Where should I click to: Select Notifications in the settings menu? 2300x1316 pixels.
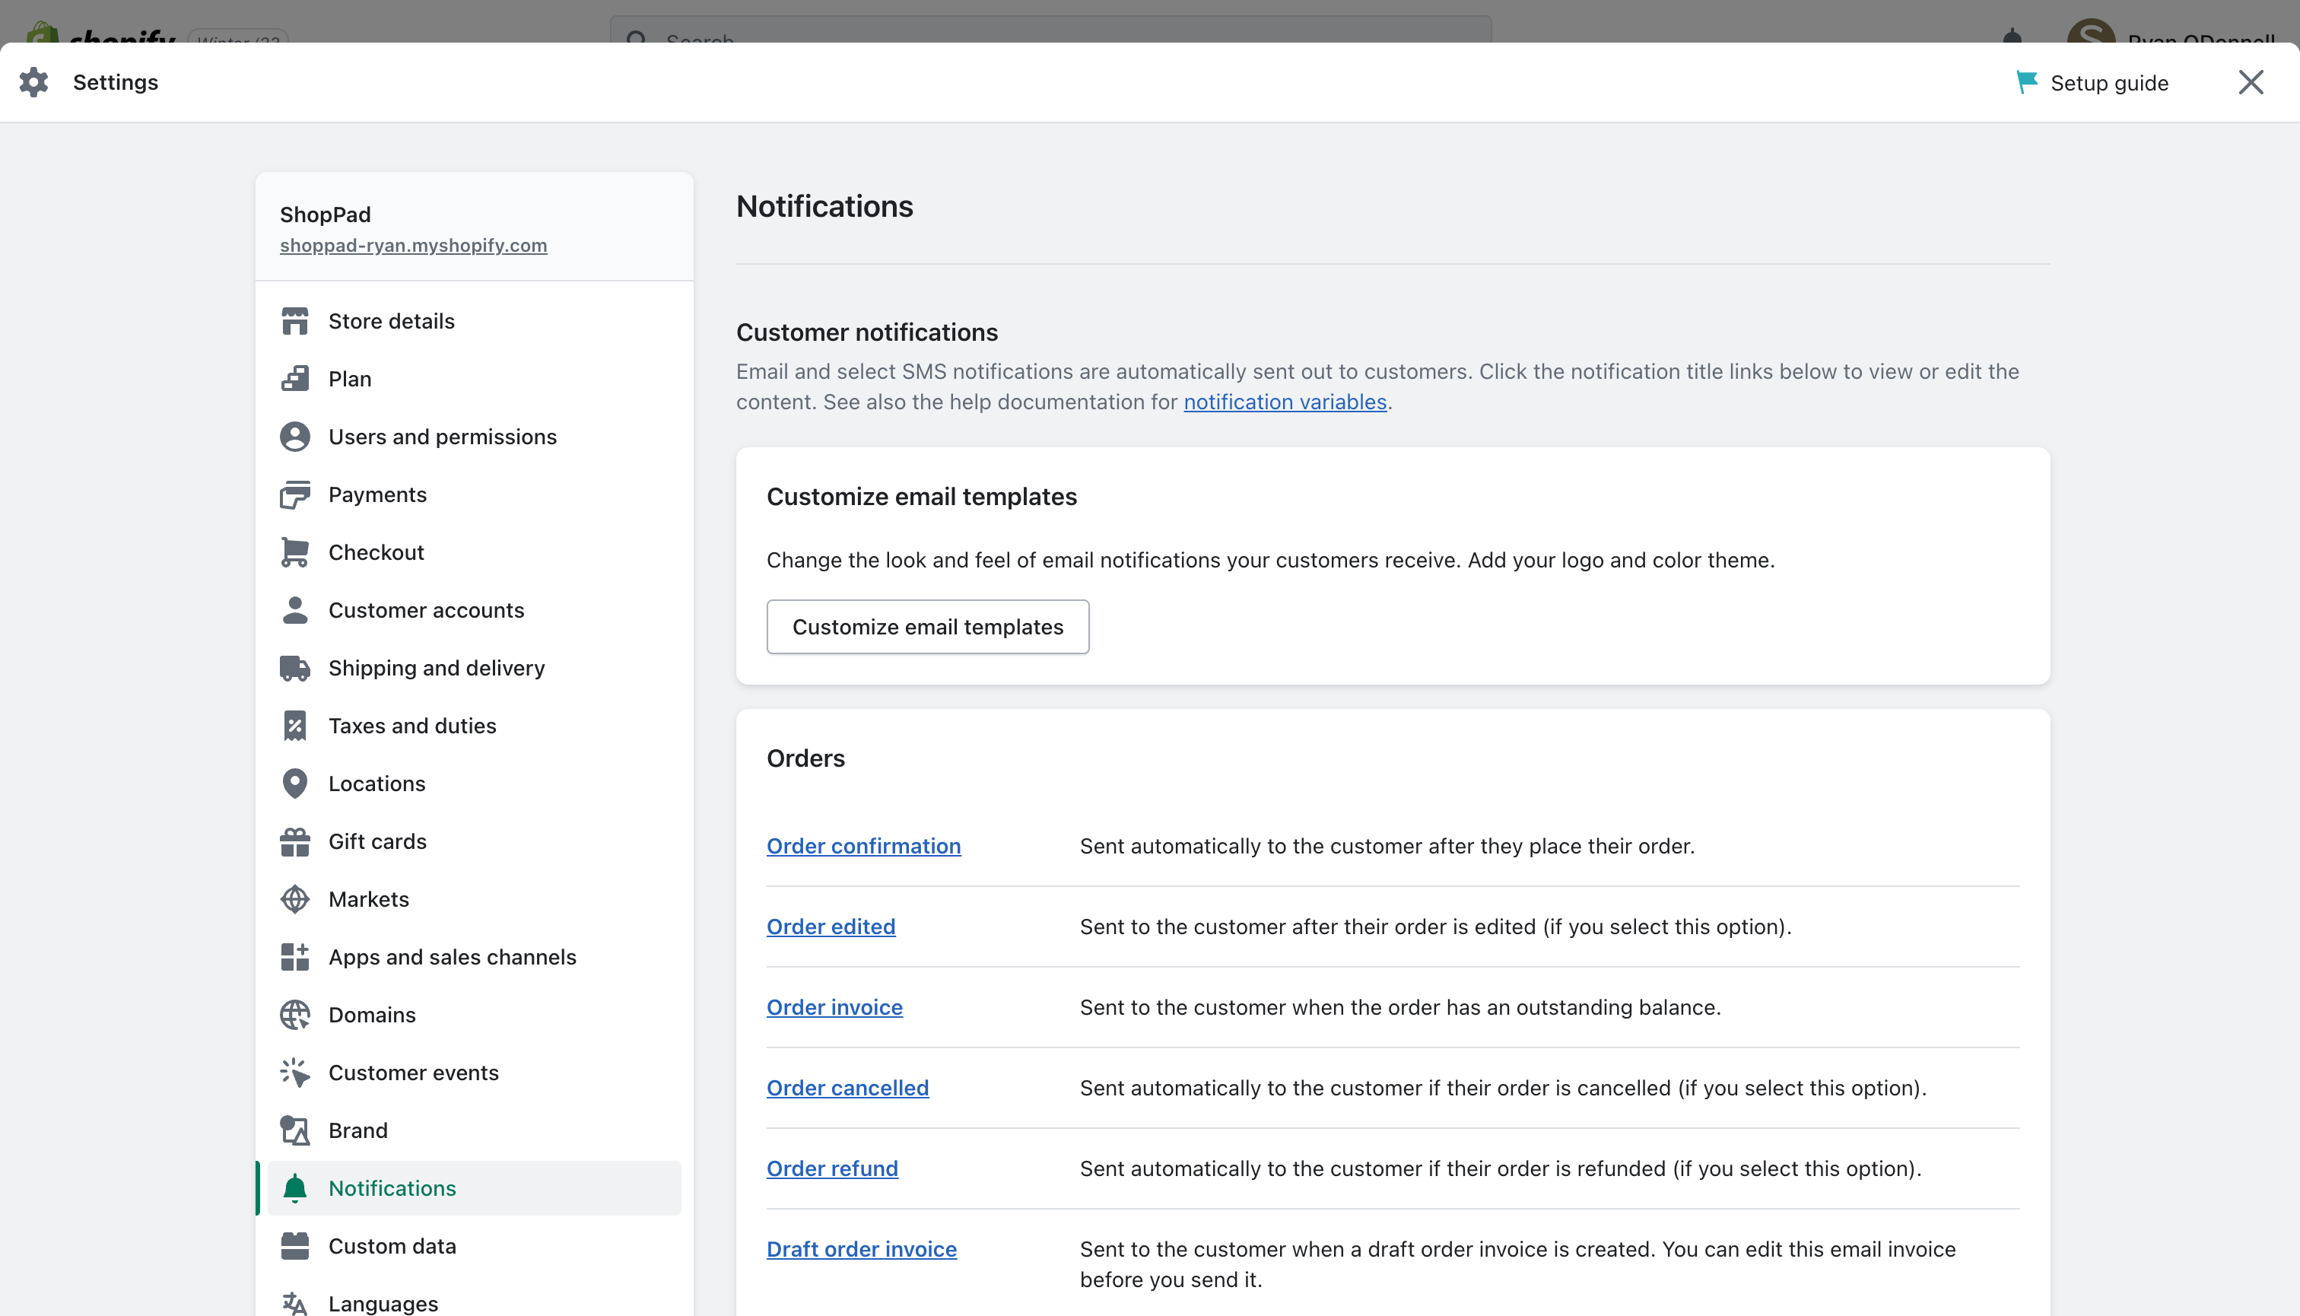[392, 1187]
